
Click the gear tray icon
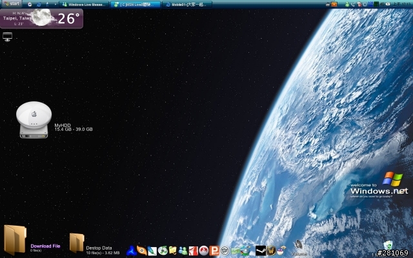[365, 5]
